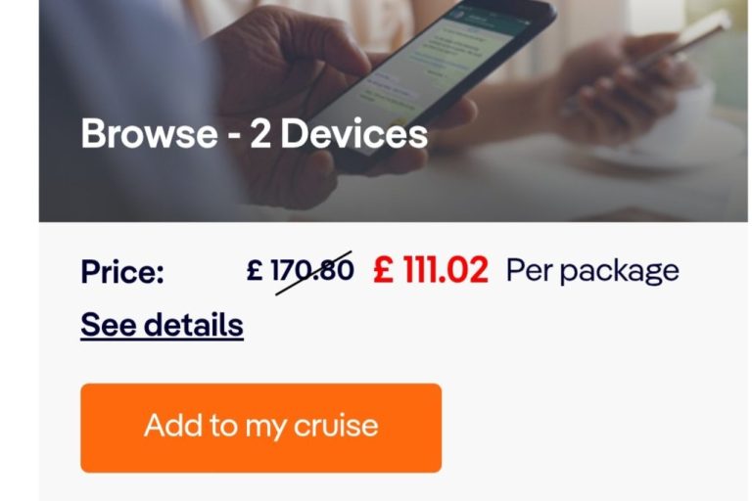
Task: Click the red £111.02 discounted price
Action: 431,270
